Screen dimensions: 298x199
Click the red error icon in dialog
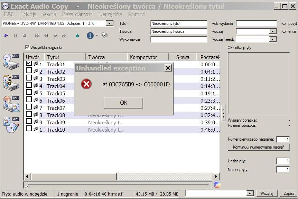86,84
